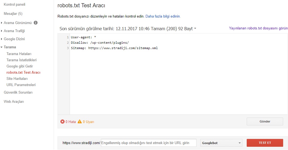Open the Yayınlanan robots.txt dosyasını görün link

tap(258, 28)
